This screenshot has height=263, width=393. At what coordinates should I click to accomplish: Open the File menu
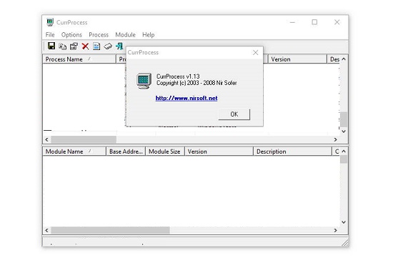[50, 34]
